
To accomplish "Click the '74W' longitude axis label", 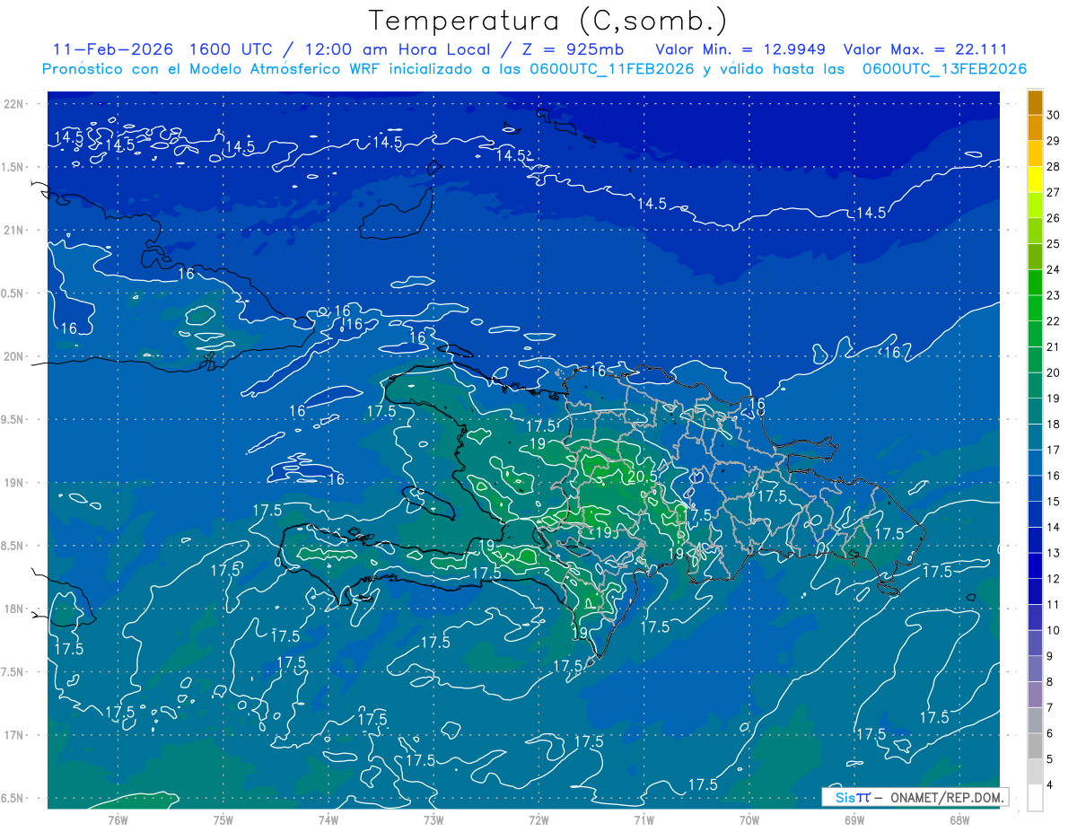I will pos(328,820).
